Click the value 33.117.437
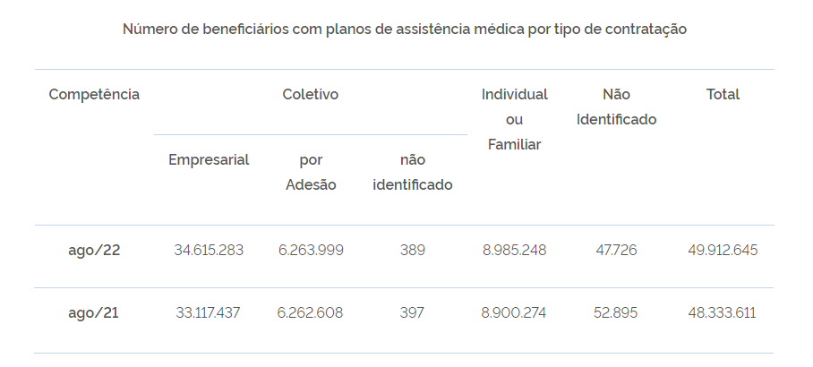This screenshot has height=367, width=813. pyautogui.click(x=208, y=313)
